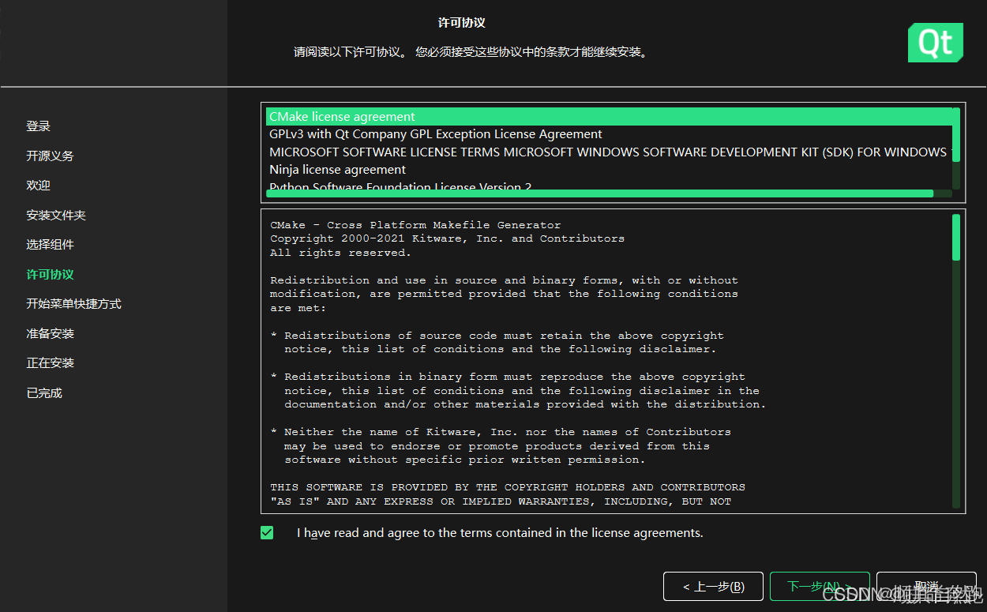Viewport: 987px width, 612px height.
Task: Select 欢迎 from the step list
Action: coord(37,185)
